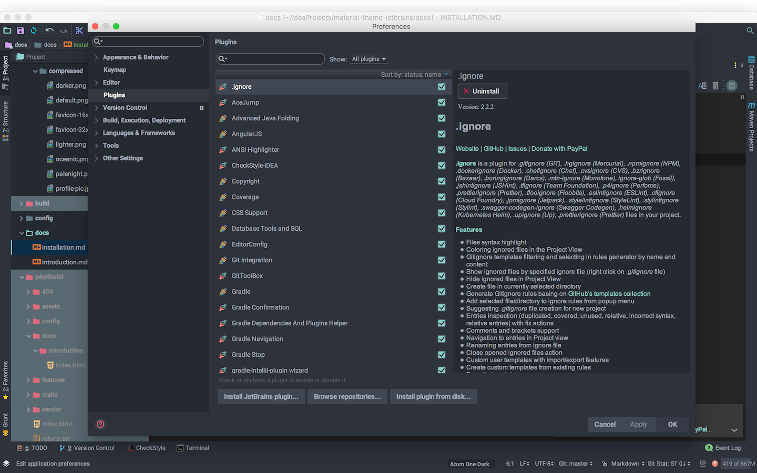The width and height of the screenshot is (757, 473).
Task: Click the project-level badge icon on Version Control
Action: click(x=201, y=108)
